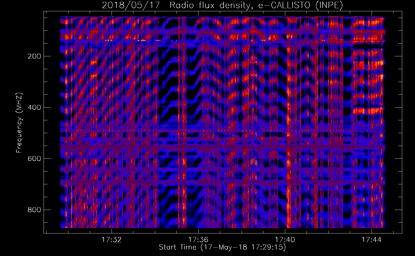415x256 pixels.
Task: Click the 800 MHz frequency tick label
Action: coord(34,210)
